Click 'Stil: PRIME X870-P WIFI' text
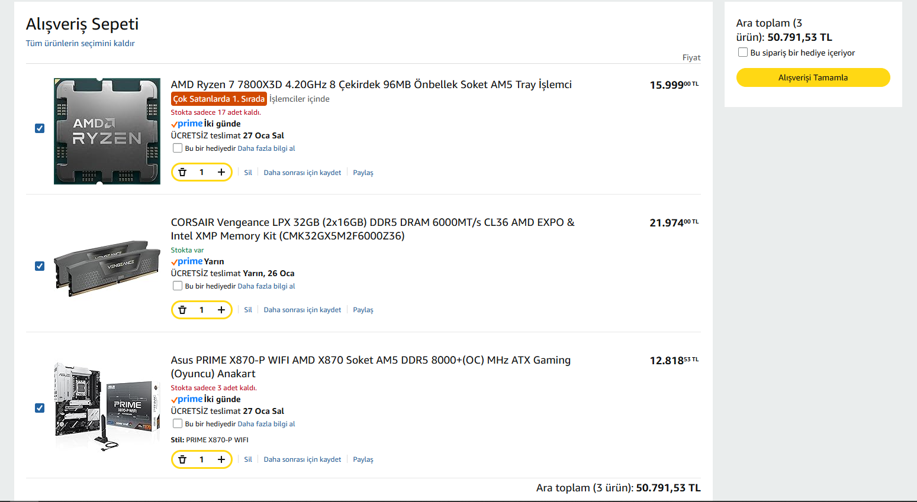The height and width of the screenshot is (502, 917). (210, 440)
